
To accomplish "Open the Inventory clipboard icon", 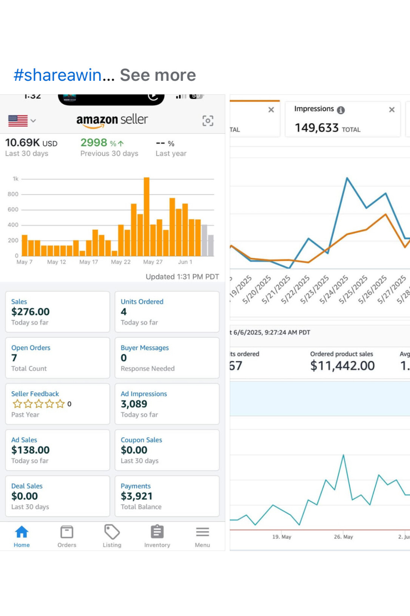I will click(157, 532).
